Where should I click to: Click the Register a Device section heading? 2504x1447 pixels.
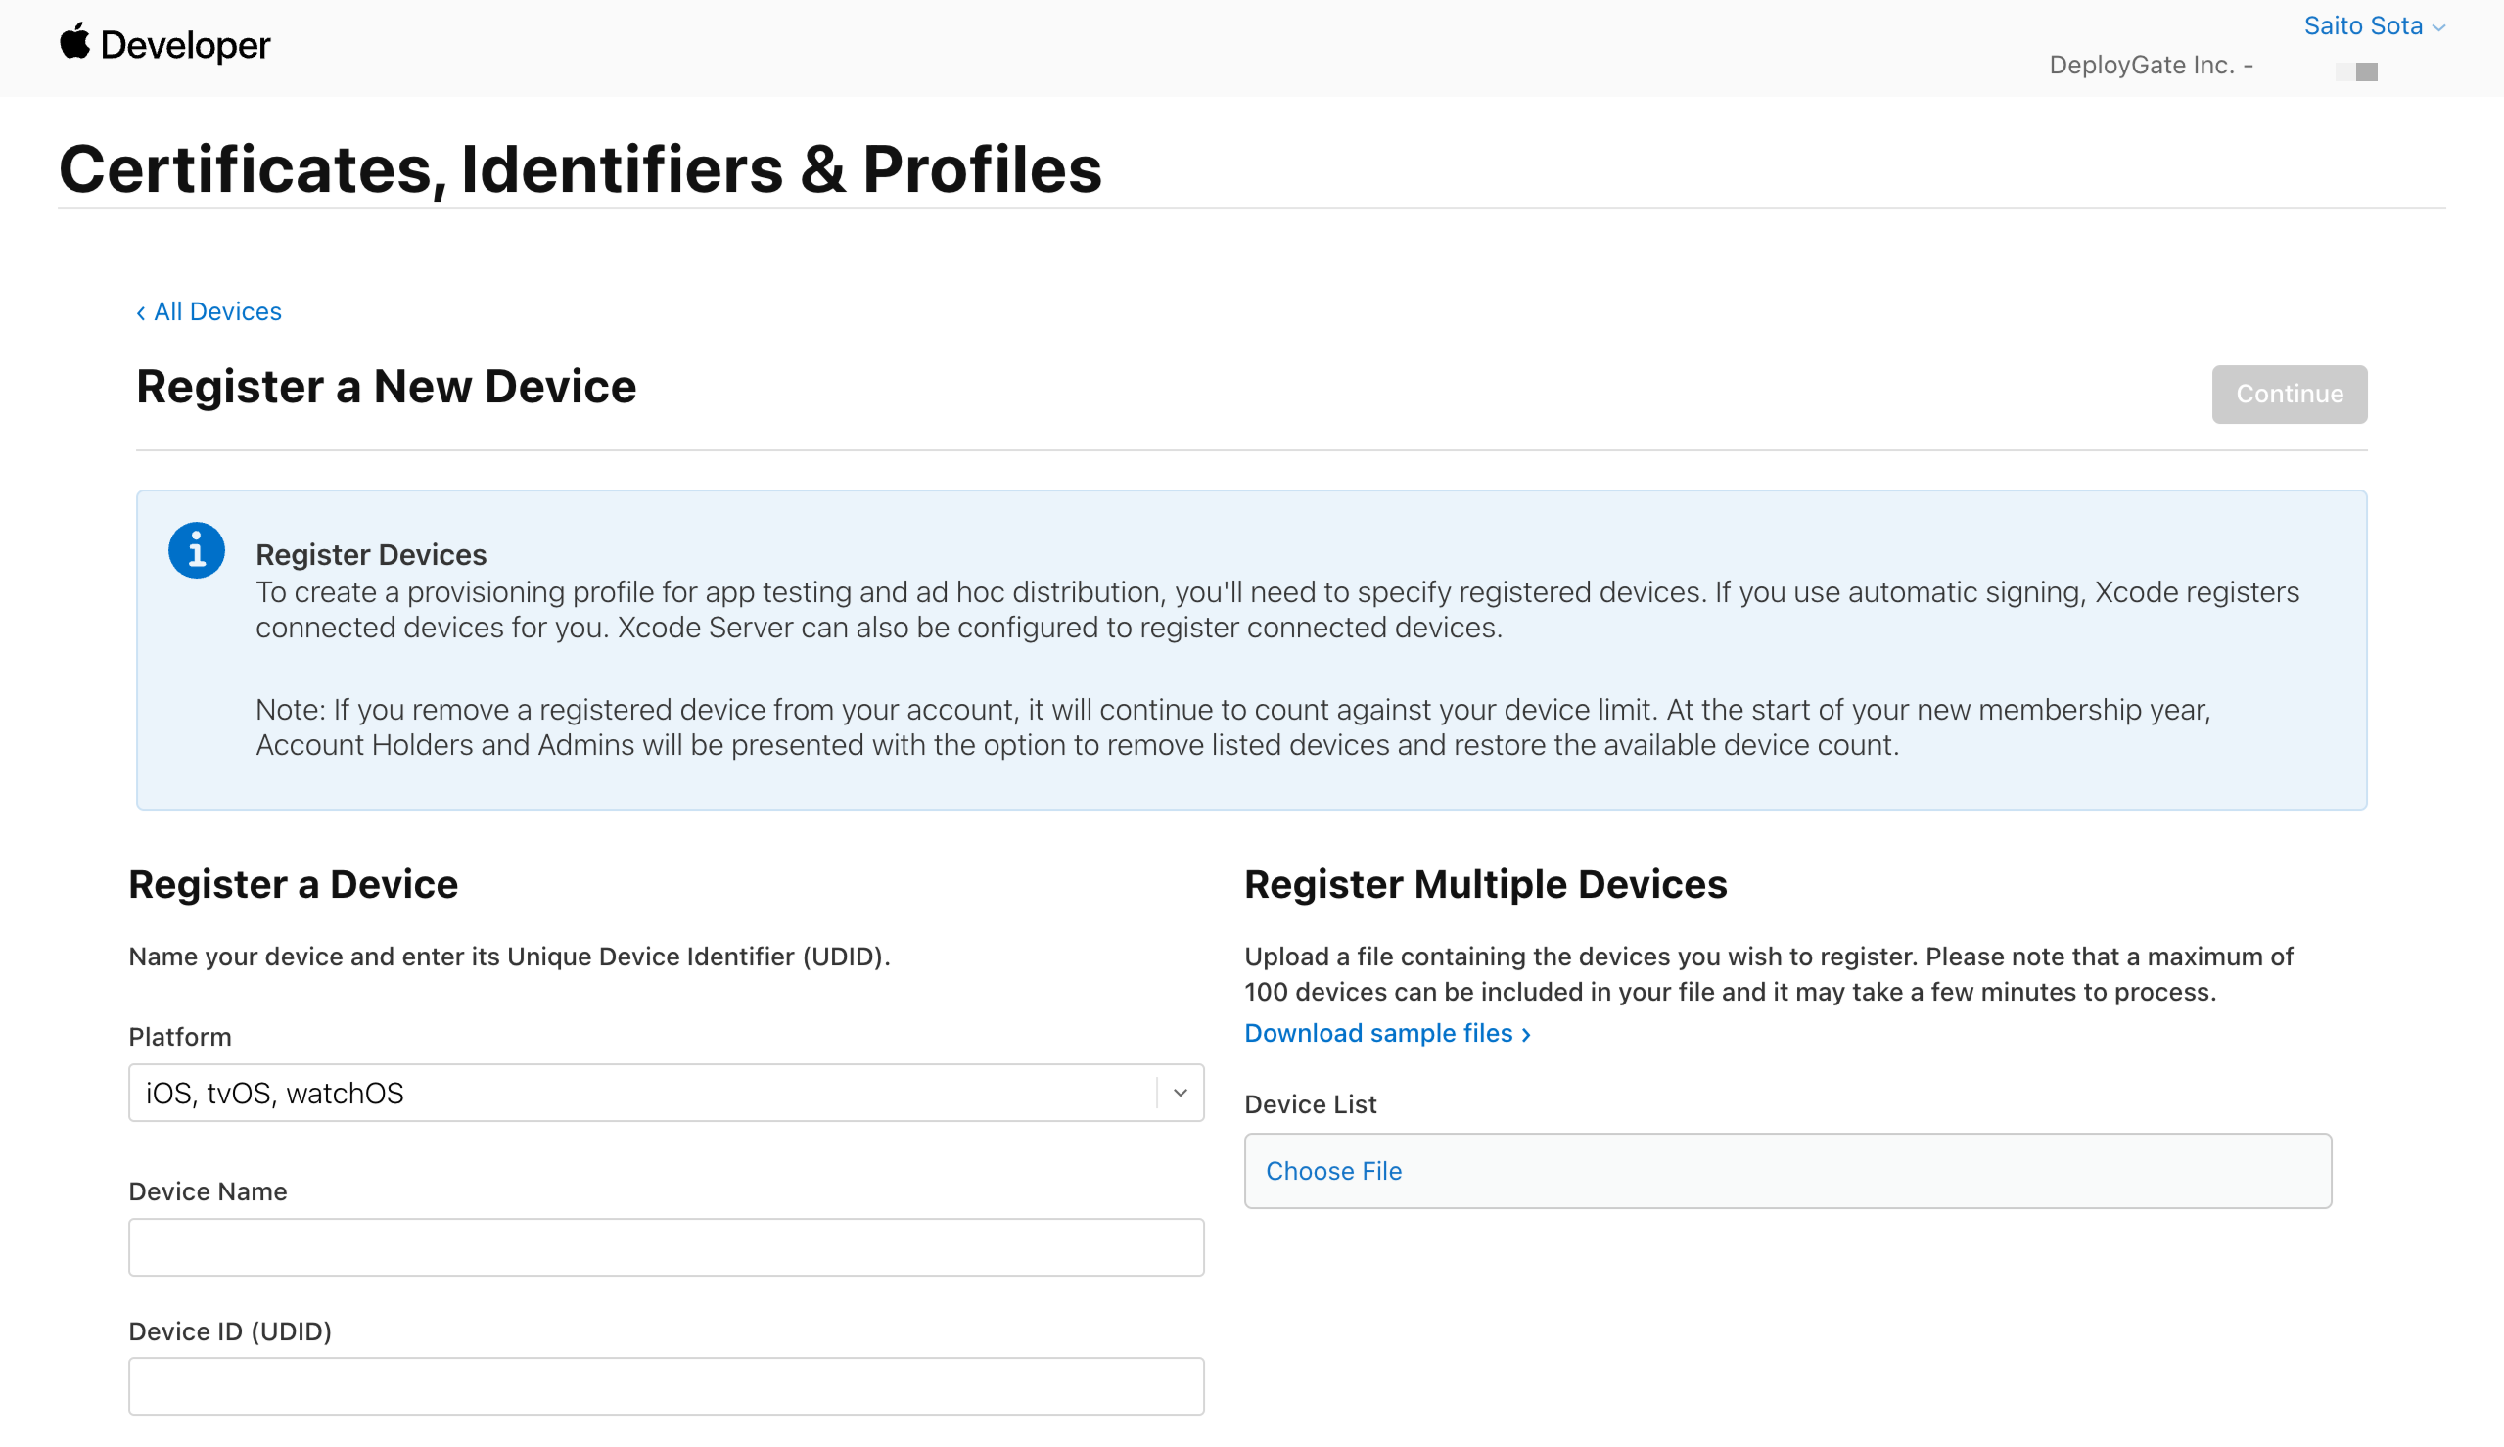coord(293,883)
